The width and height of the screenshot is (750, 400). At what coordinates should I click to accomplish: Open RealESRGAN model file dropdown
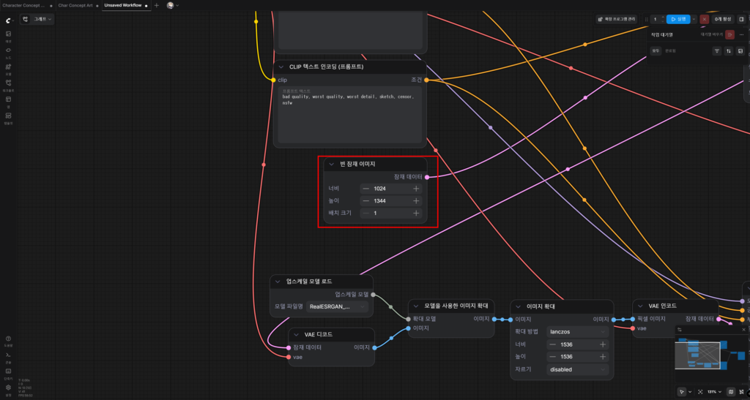337,306
